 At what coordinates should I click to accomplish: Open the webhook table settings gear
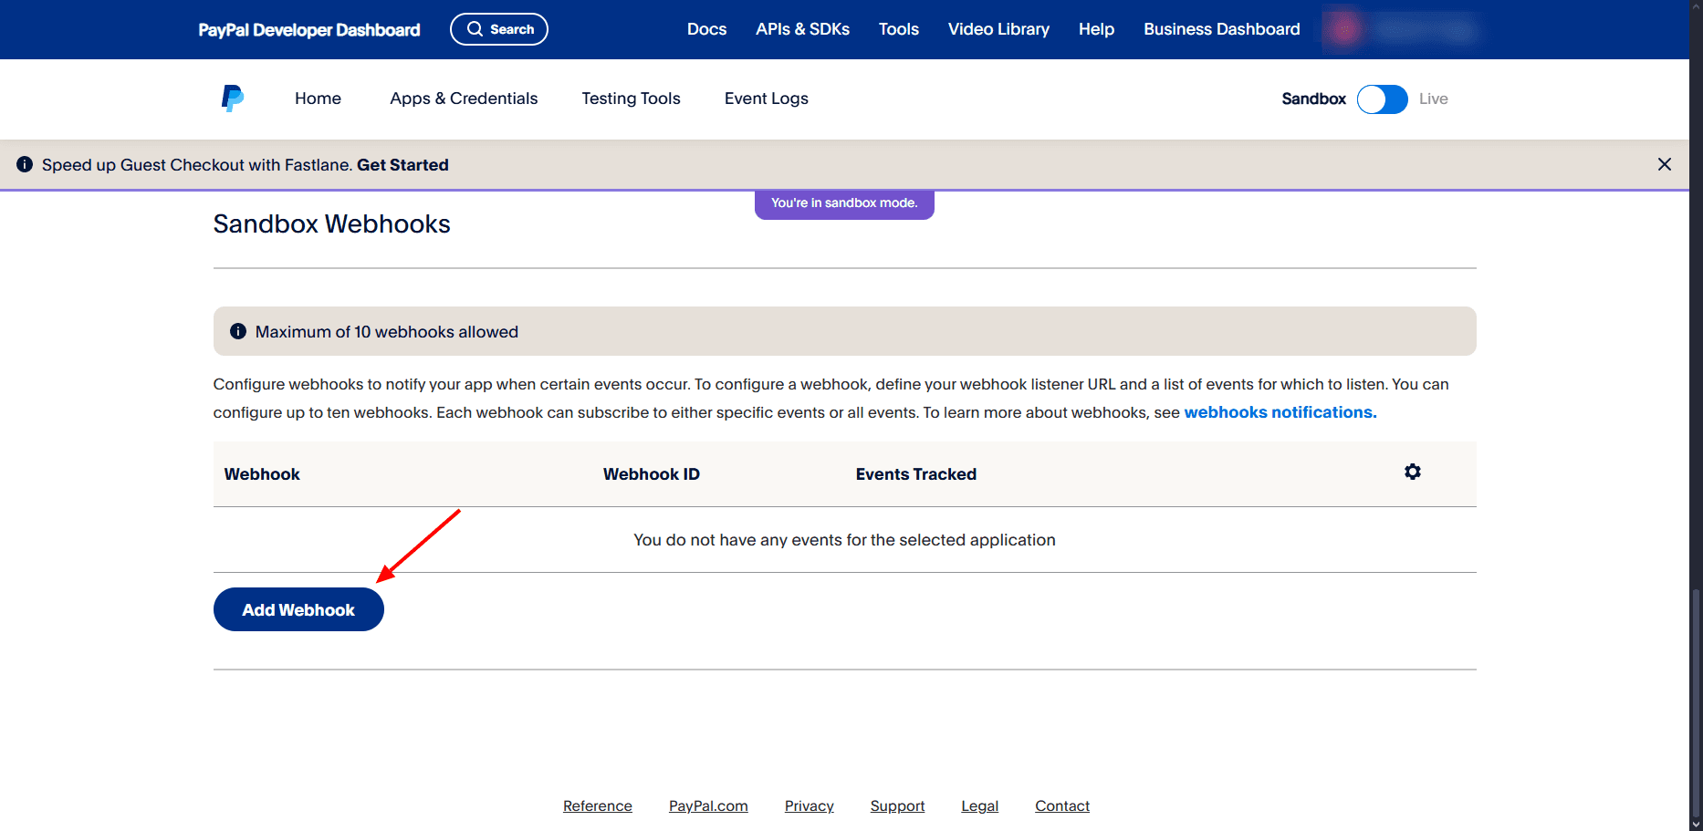(1413, 472)
